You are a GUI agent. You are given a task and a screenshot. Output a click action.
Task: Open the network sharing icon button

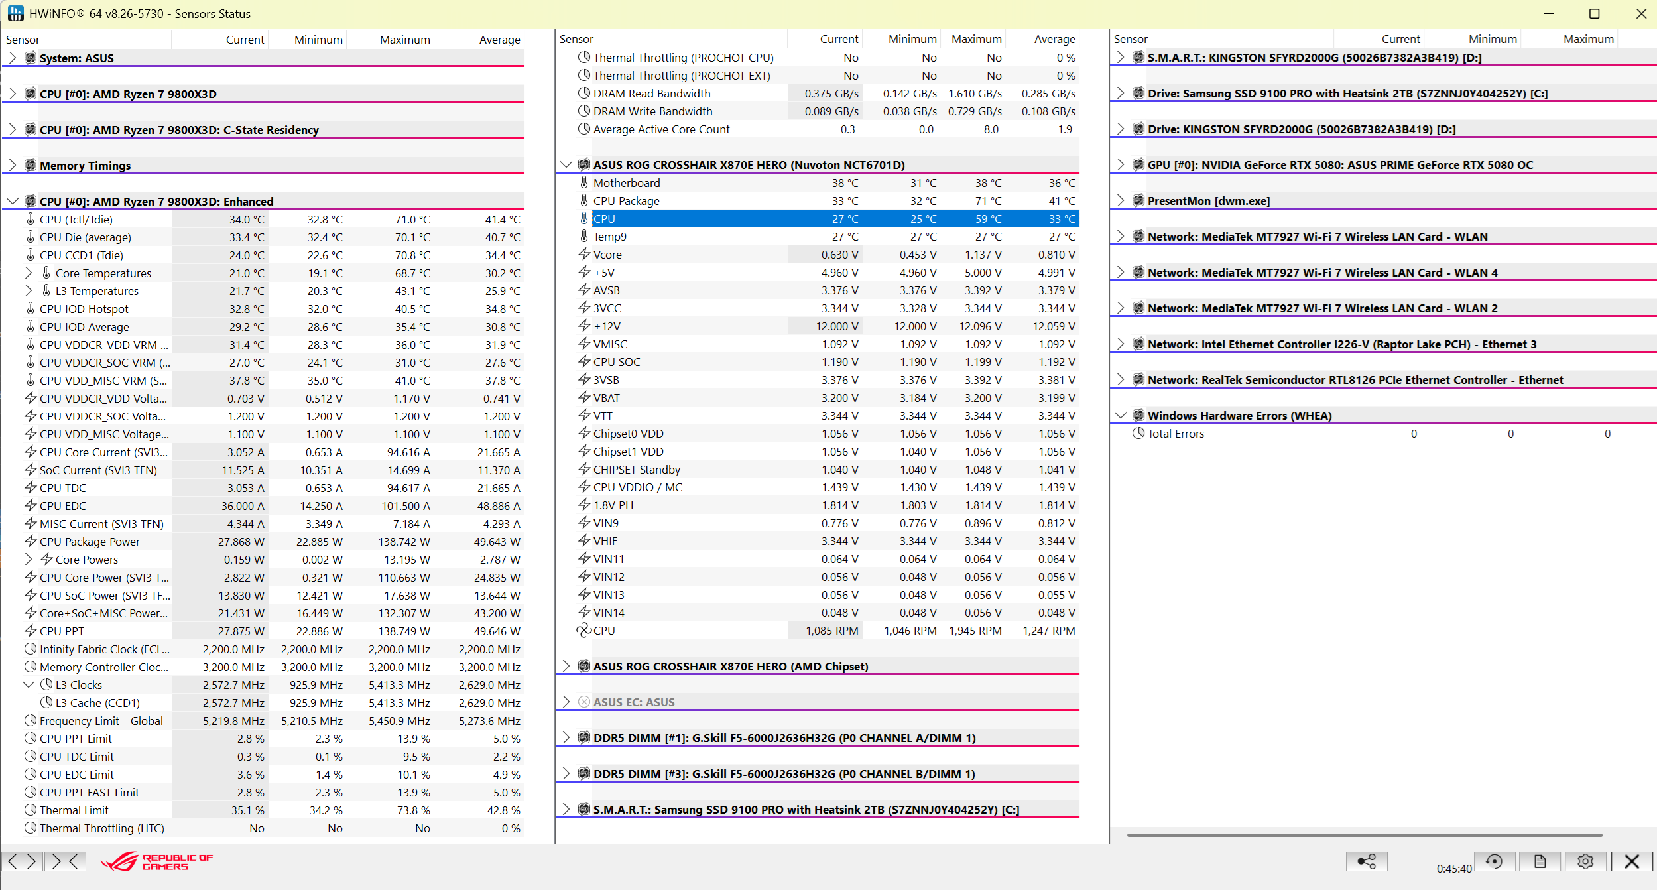tap(1367, 861)
